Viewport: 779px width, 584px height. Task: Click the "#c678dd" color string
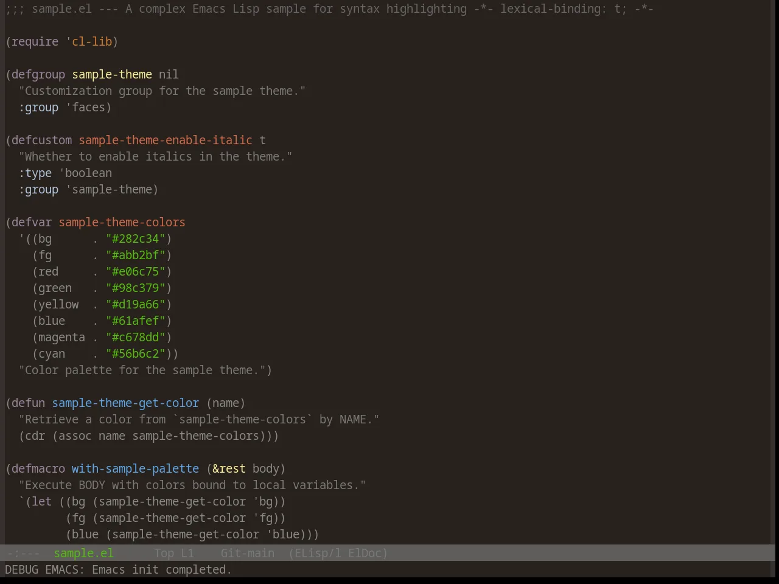click(x=135, y=337)
